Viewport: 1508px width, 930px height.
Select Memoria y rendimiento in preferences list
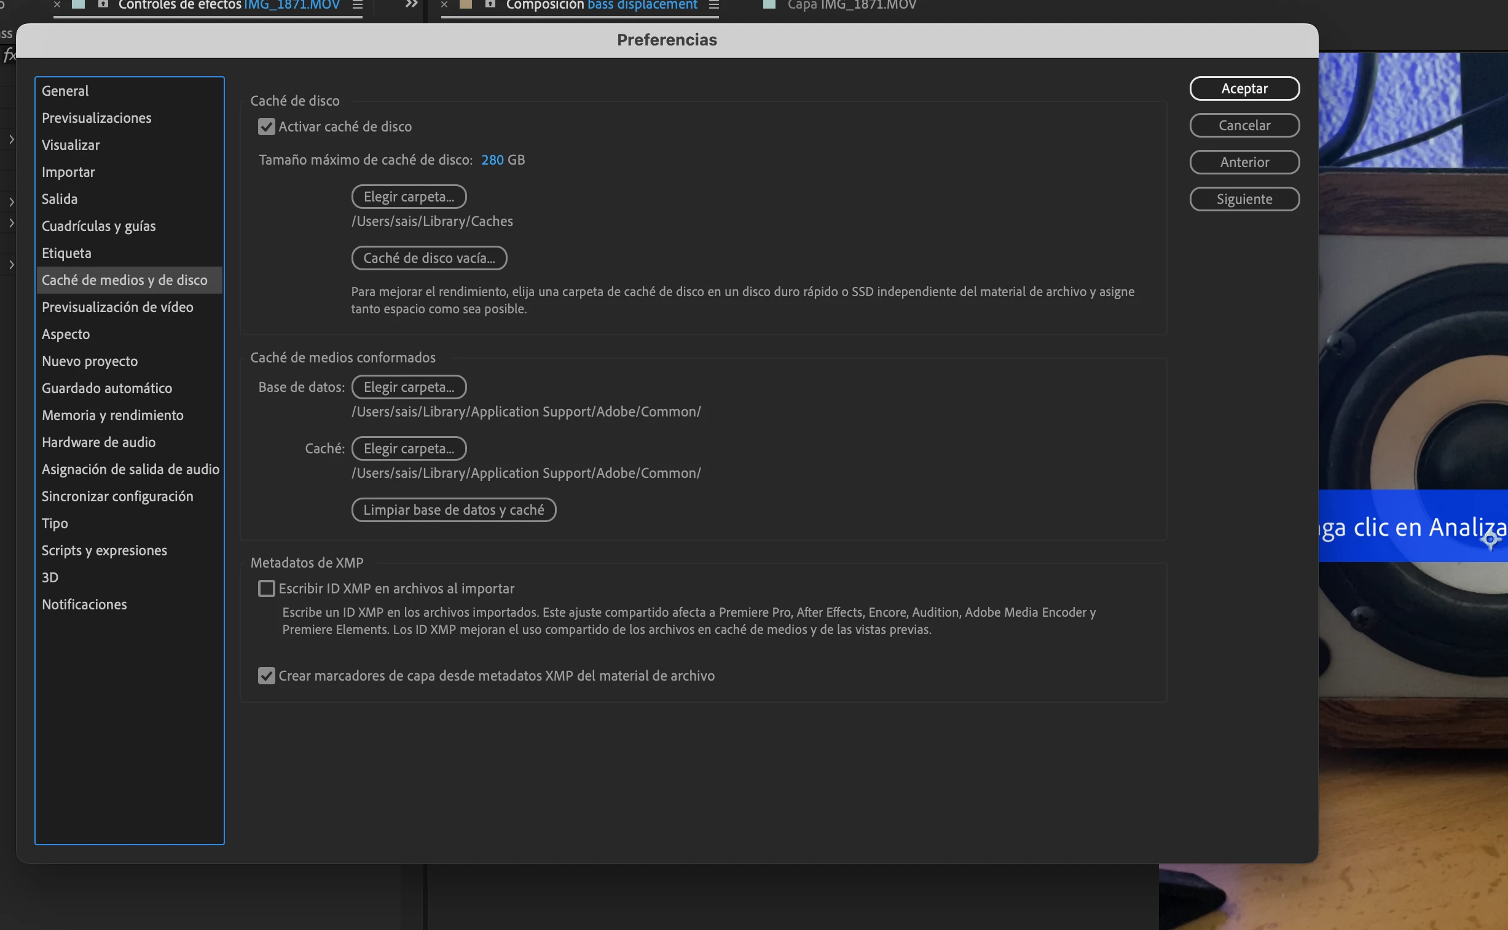112,415
